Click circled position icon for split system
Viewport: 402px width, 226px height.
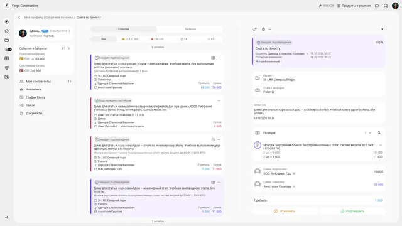pos(258,145)
